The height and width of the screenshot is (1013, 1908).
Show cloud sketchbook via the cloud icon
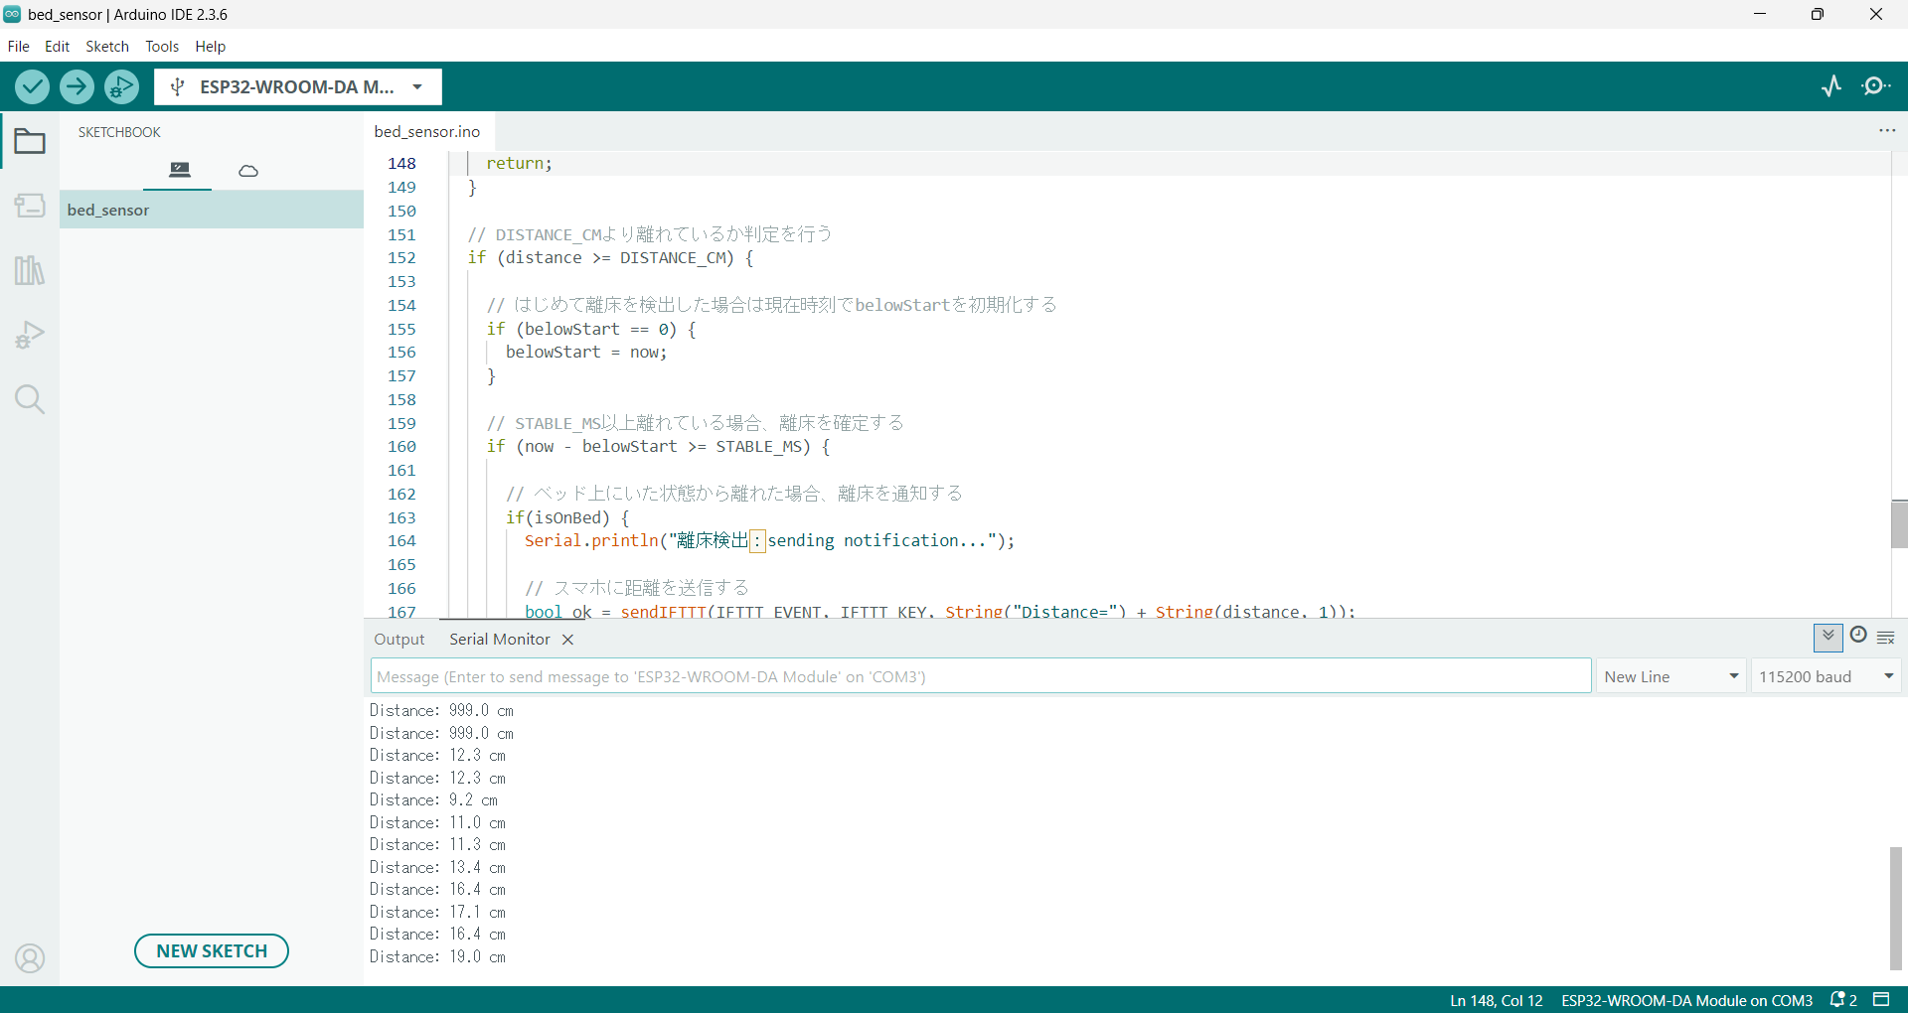[x=248, y=171]
